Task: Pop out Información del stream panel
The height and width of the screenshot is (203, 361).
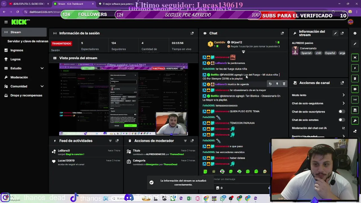Action: (342, 33)
